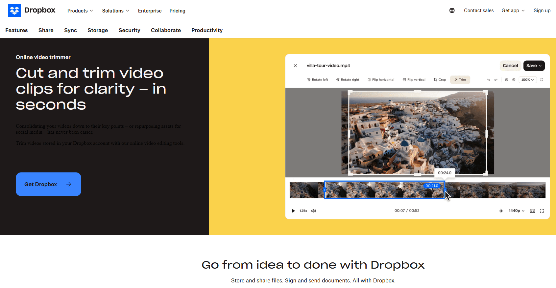Toggle the Trim tool
The height and width of the screenshot is (288, 556).
point(460,80)
